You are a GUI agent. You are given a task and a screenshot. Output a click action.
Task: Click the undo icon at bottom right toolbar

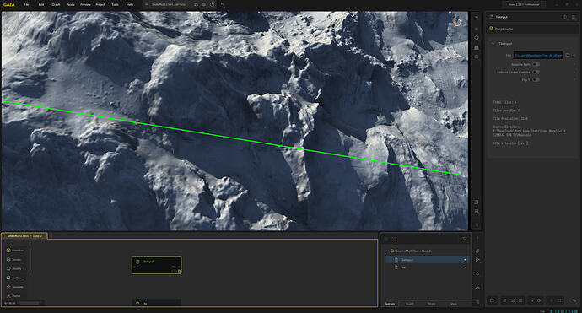pyautogui.click(x=574, y=300)
